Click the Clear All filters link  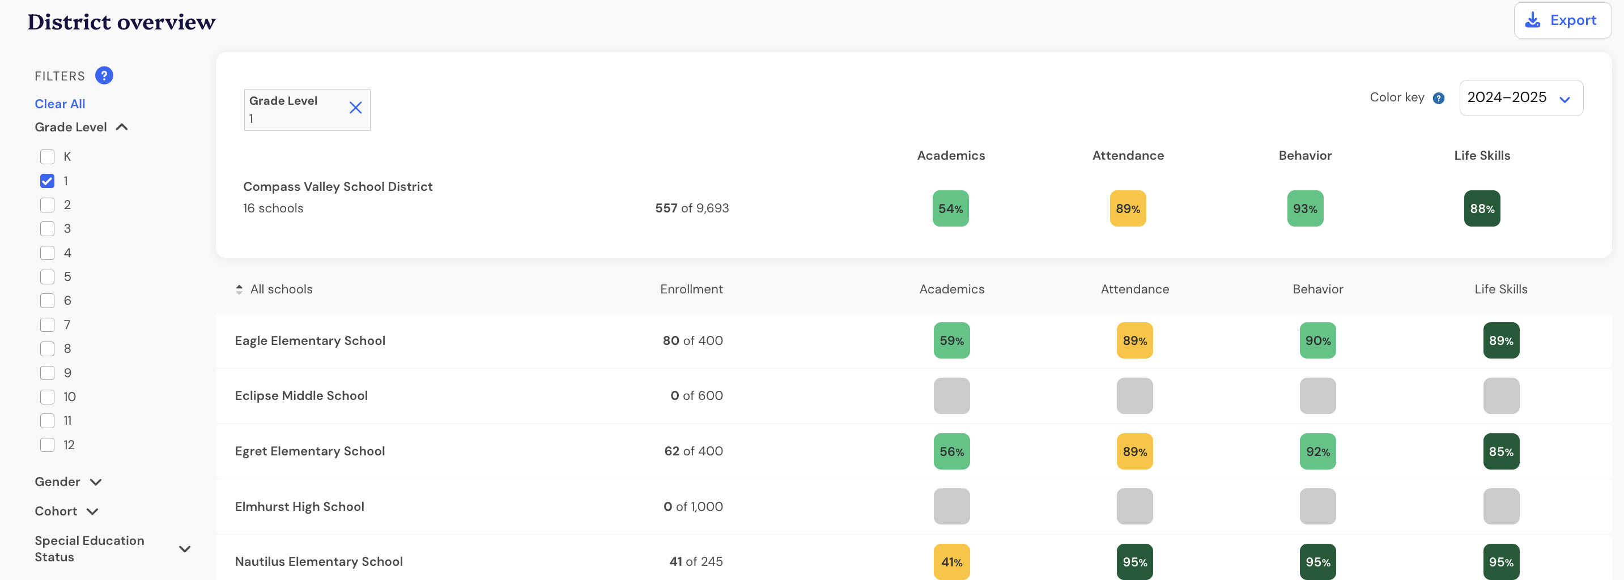[x=60, y=104]
